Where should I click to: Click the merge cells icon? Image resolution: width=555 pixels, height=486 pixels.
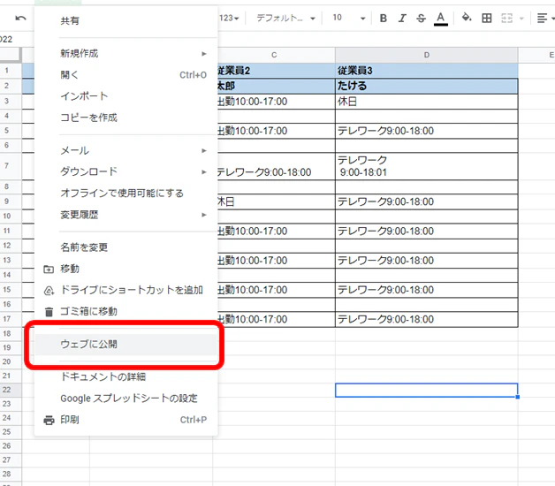[x=507, y=18]
